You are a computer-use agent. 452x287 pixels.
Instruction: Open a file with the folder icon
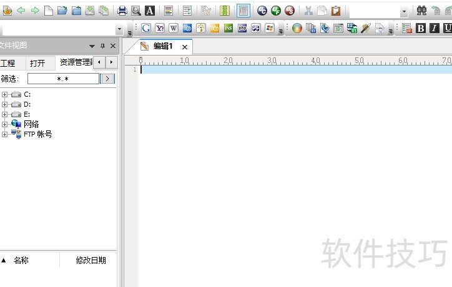coord(62,11)
